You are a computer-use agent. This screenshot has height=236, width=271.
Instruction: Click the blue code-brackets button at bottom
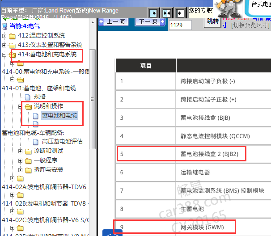(x=112, y=233)
